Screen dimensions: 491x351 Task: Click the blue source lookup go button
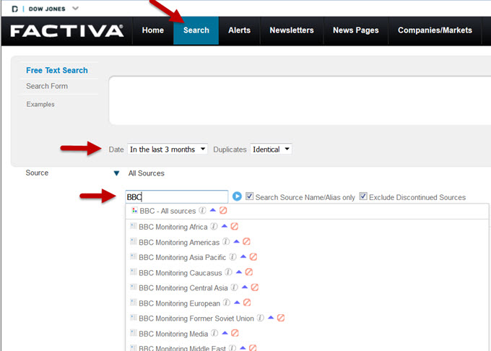click(x=237, y=196)
